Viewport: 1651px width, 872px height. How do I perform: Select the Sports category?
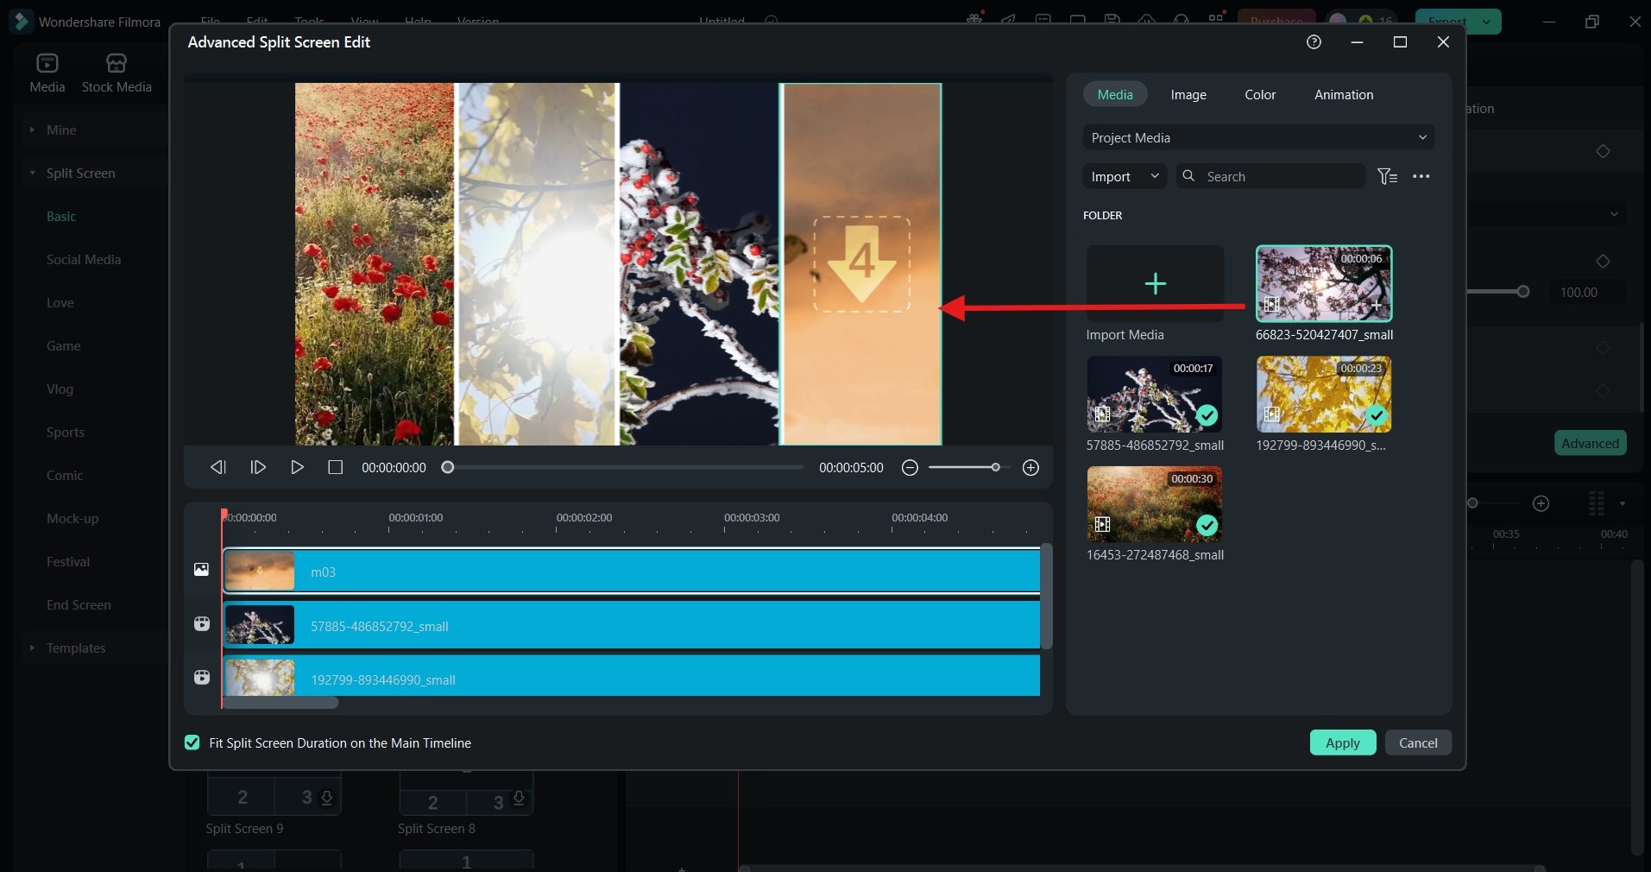[66, 432]
